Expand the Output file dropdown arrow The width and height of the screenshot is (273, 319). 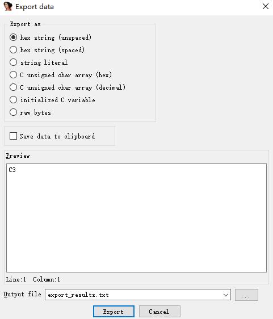click(226, 295)
